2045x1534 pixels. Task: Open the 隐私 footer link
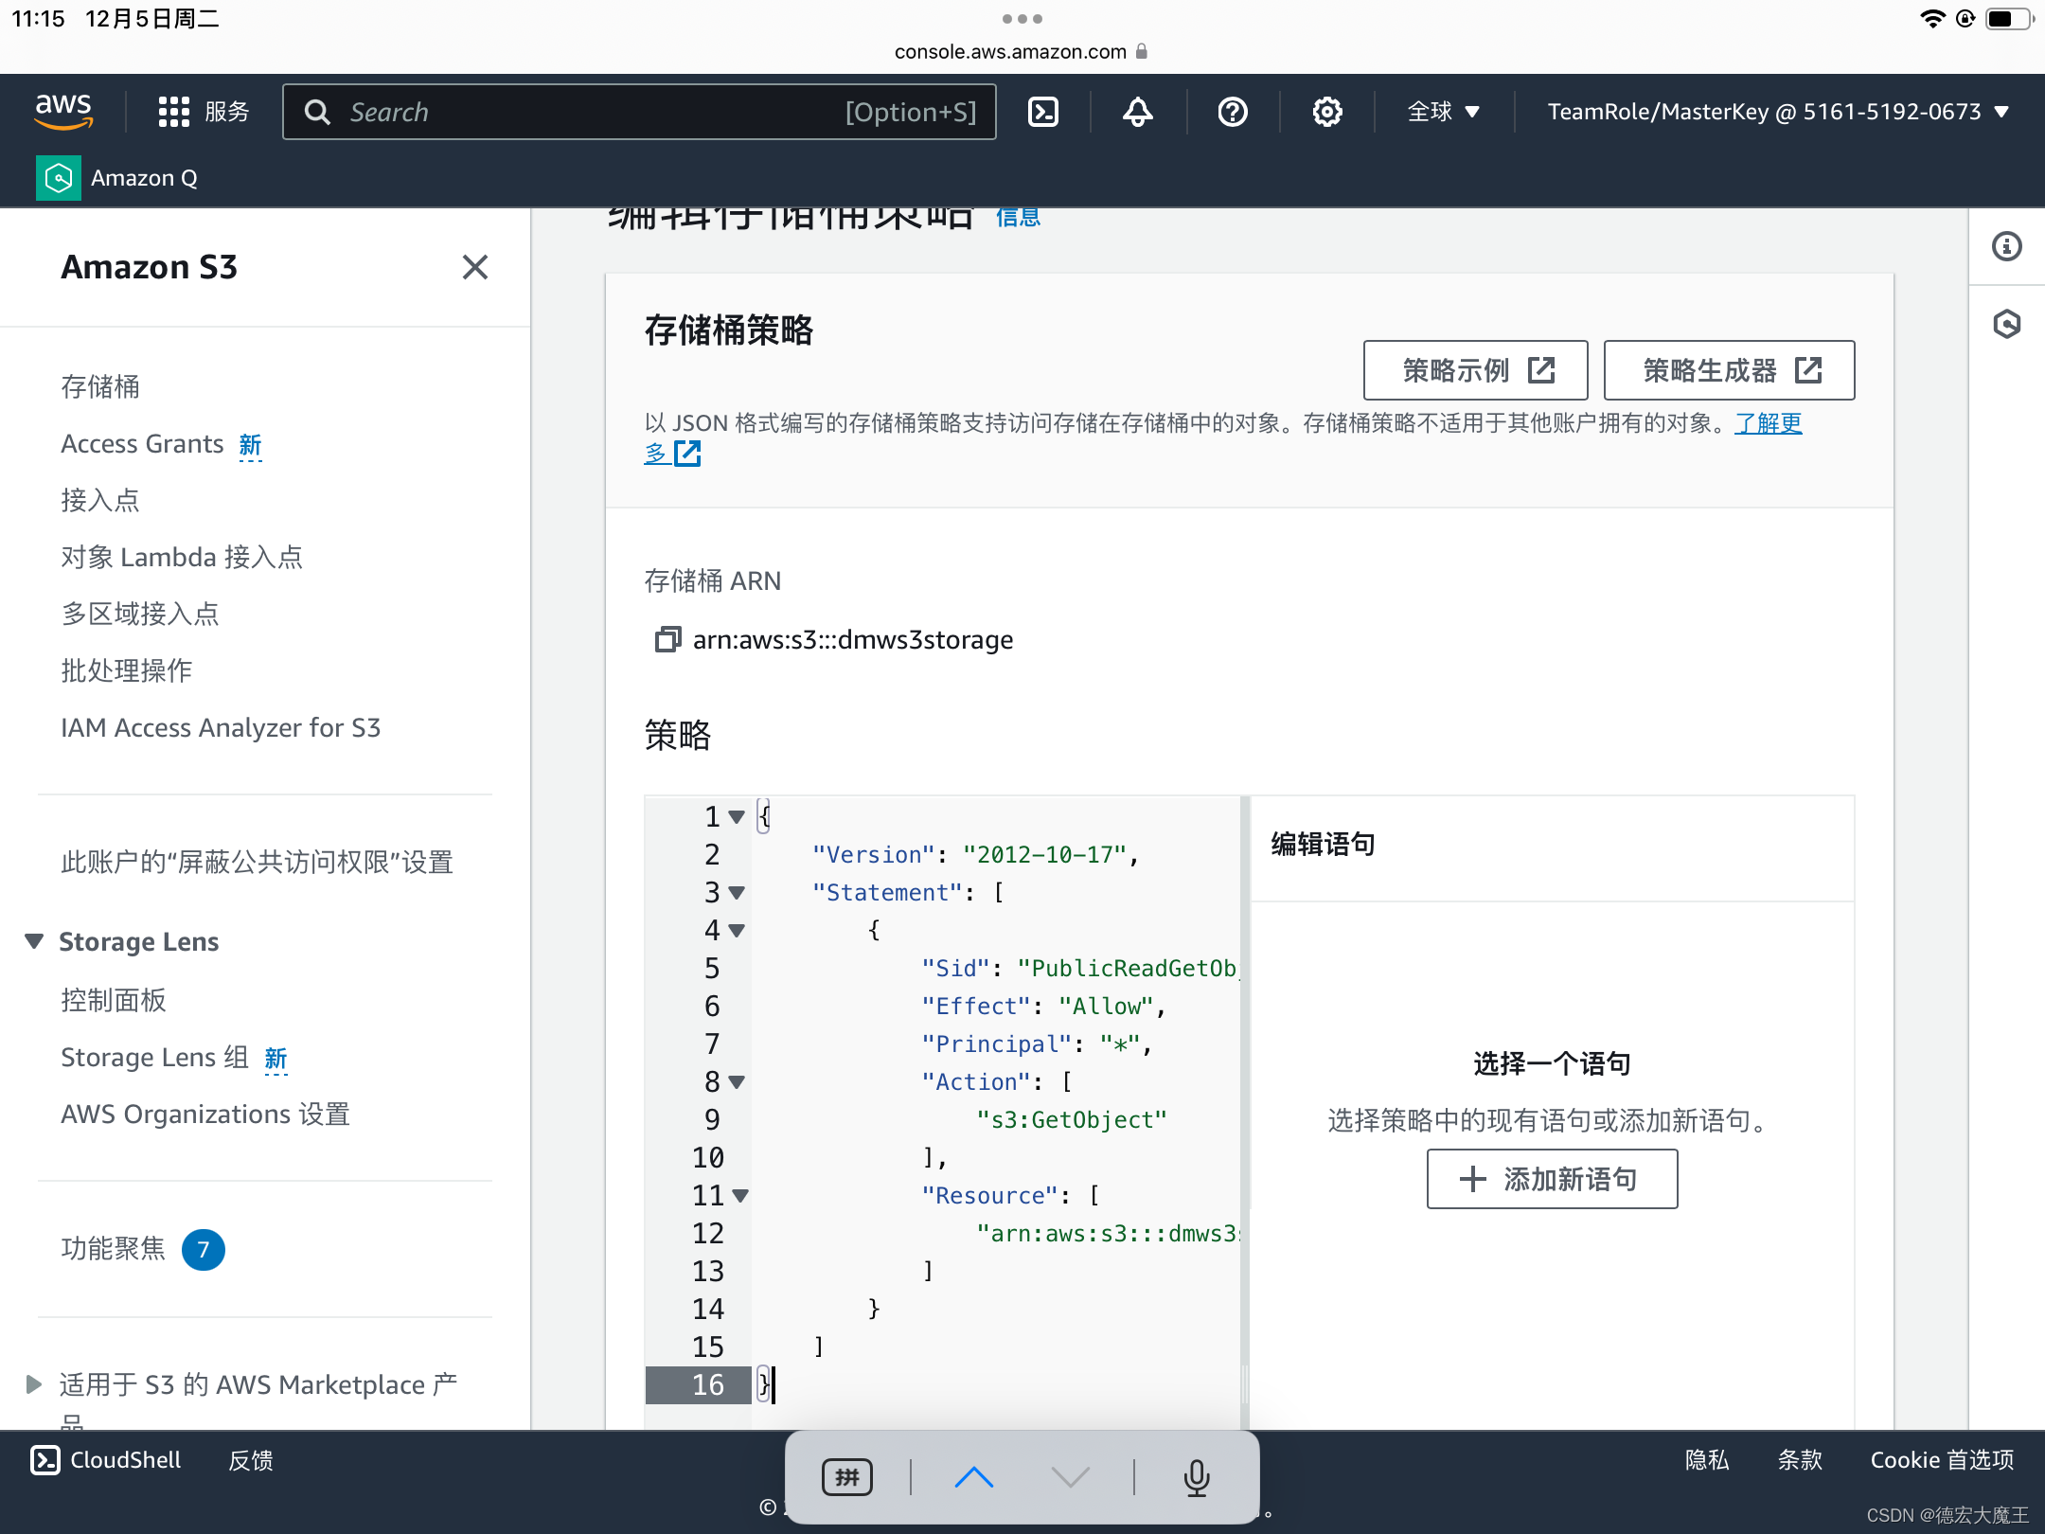(1707, 1460)
